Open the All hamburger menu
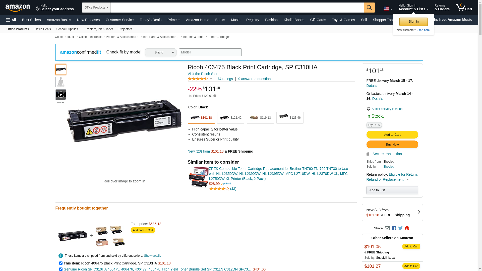This screenshot has height=271, width=482. point(11,20)
